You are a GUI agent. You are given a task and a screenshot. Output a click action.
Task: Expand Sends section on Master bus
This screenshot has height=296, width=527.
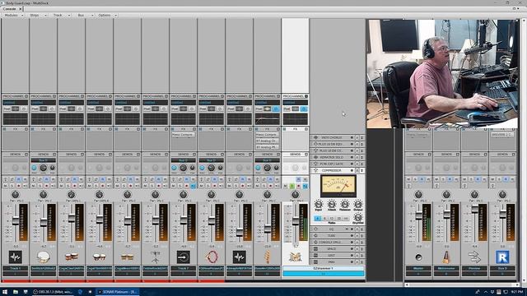click(x=430, y=154)
